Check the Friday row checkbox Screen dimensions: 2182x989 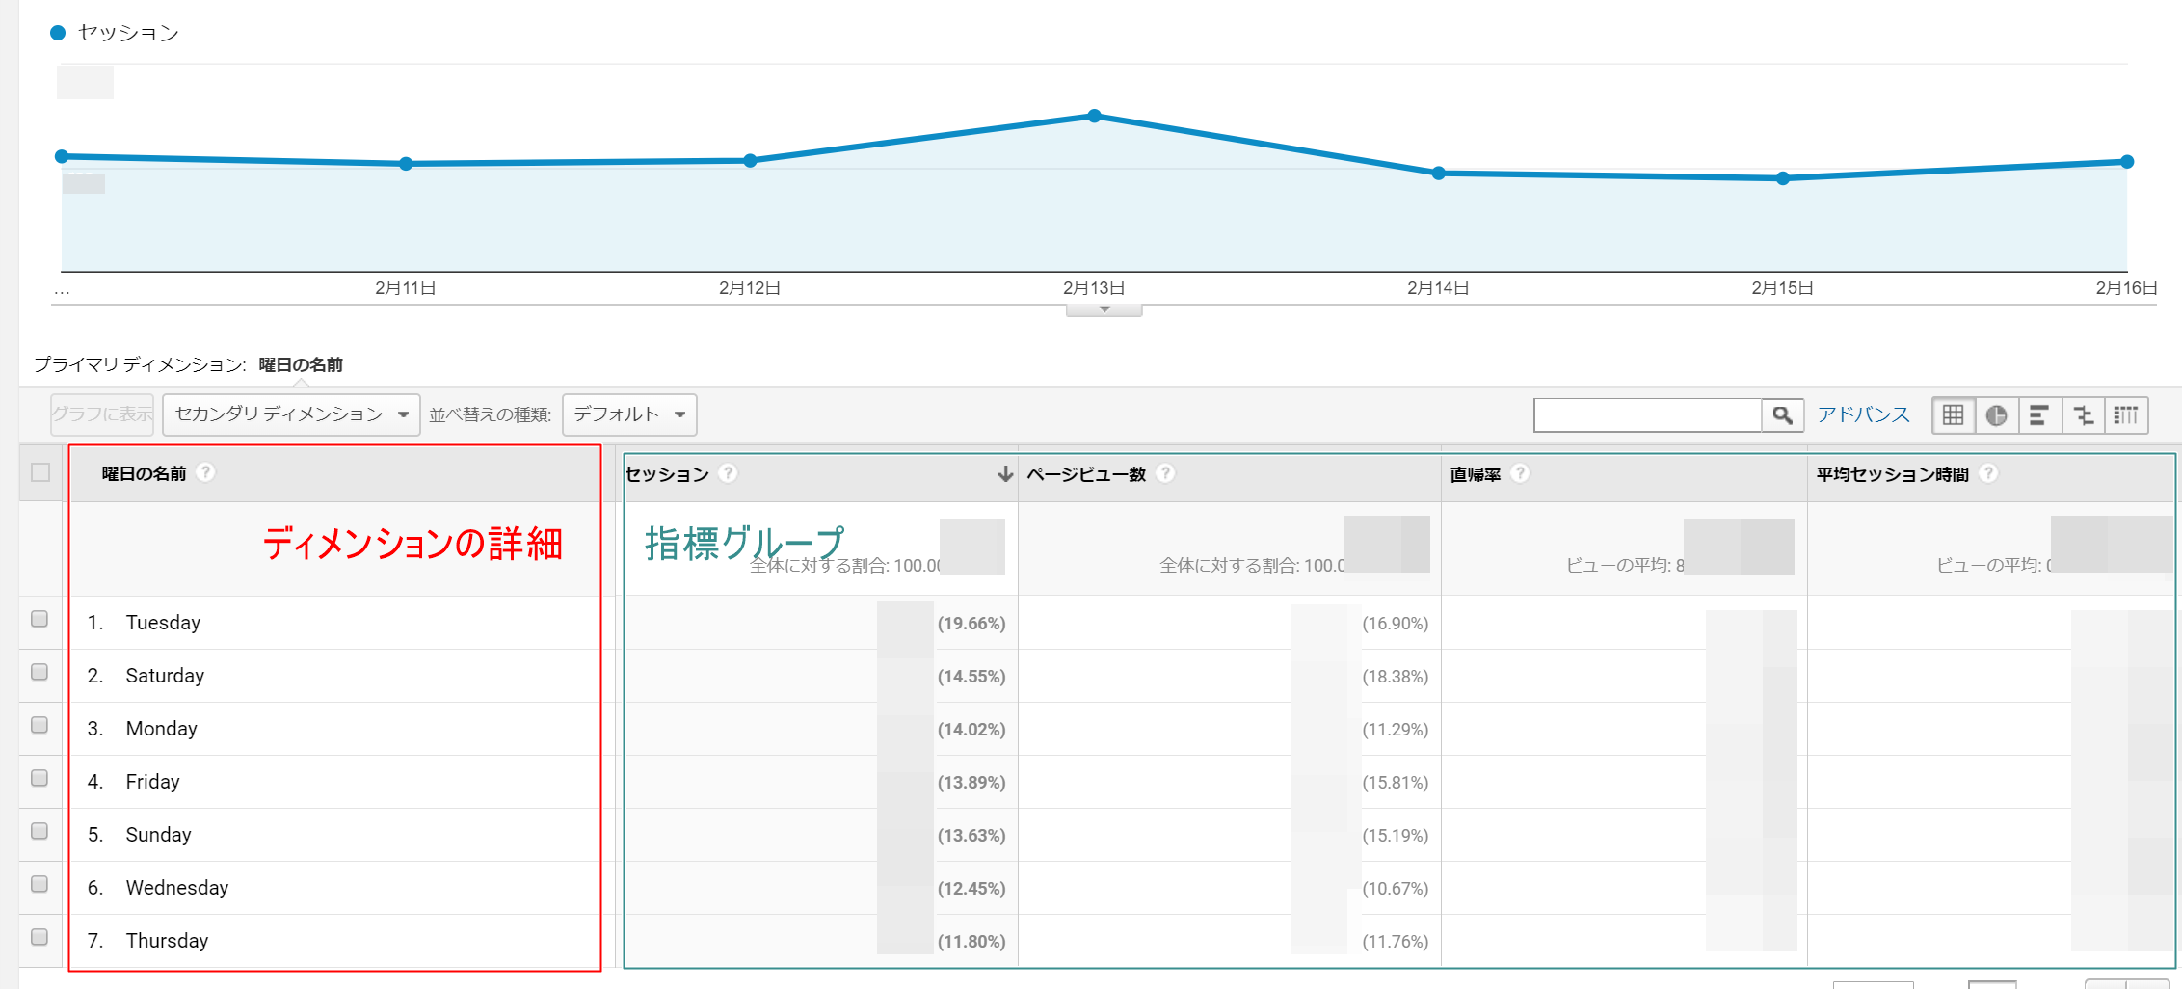coord(40,778)
